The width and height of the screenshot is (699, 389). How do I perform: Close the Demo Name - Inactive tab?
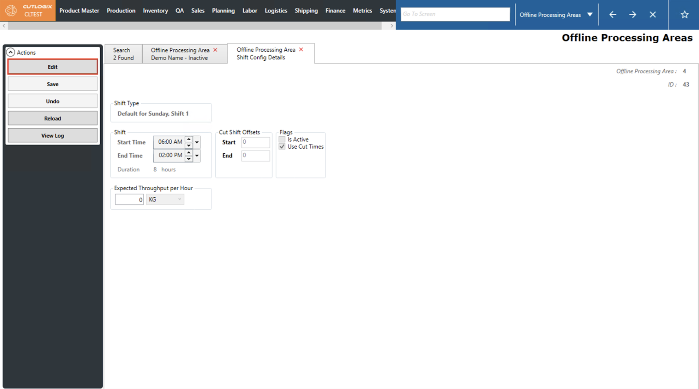[x=215, y=50]
